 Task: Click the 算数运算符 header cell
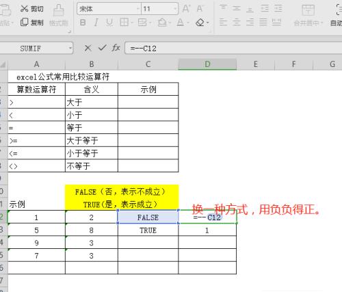(36, 89)
